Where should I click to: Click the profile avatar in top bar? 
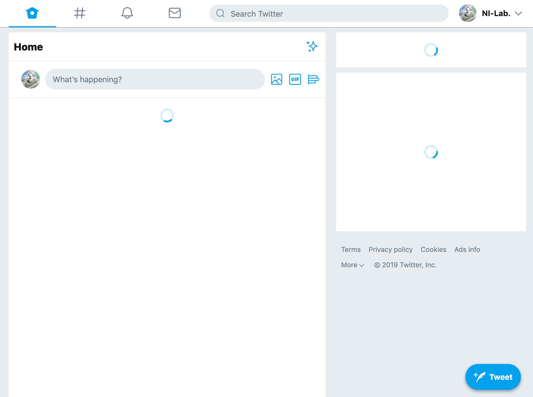point(468,13)
